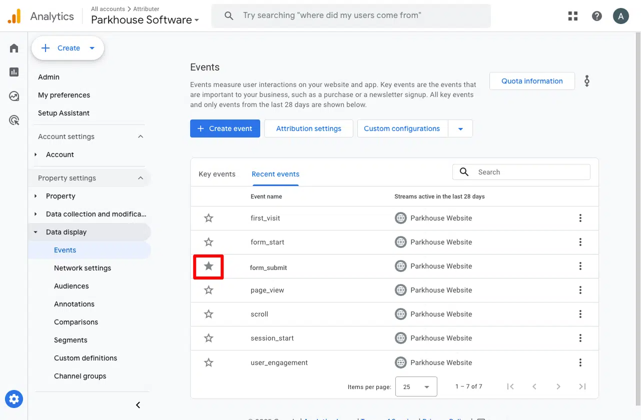This screenshot has width=641, height=420.
Task: Open Quota information
Action: point(532,80)
